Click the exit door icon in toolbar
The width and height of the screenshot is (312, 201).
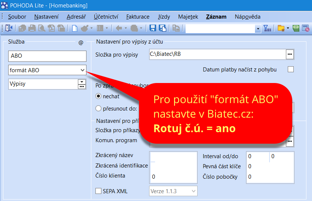[9, 28]
